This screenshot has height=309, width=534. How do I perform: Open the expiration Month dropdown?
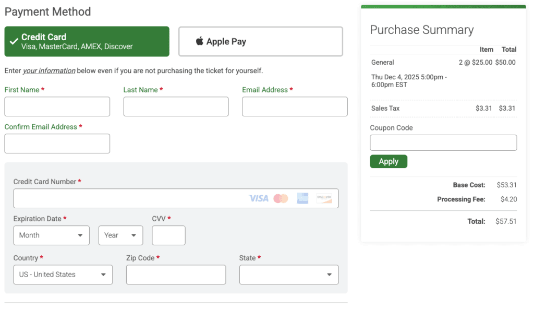tap(51, 235)
